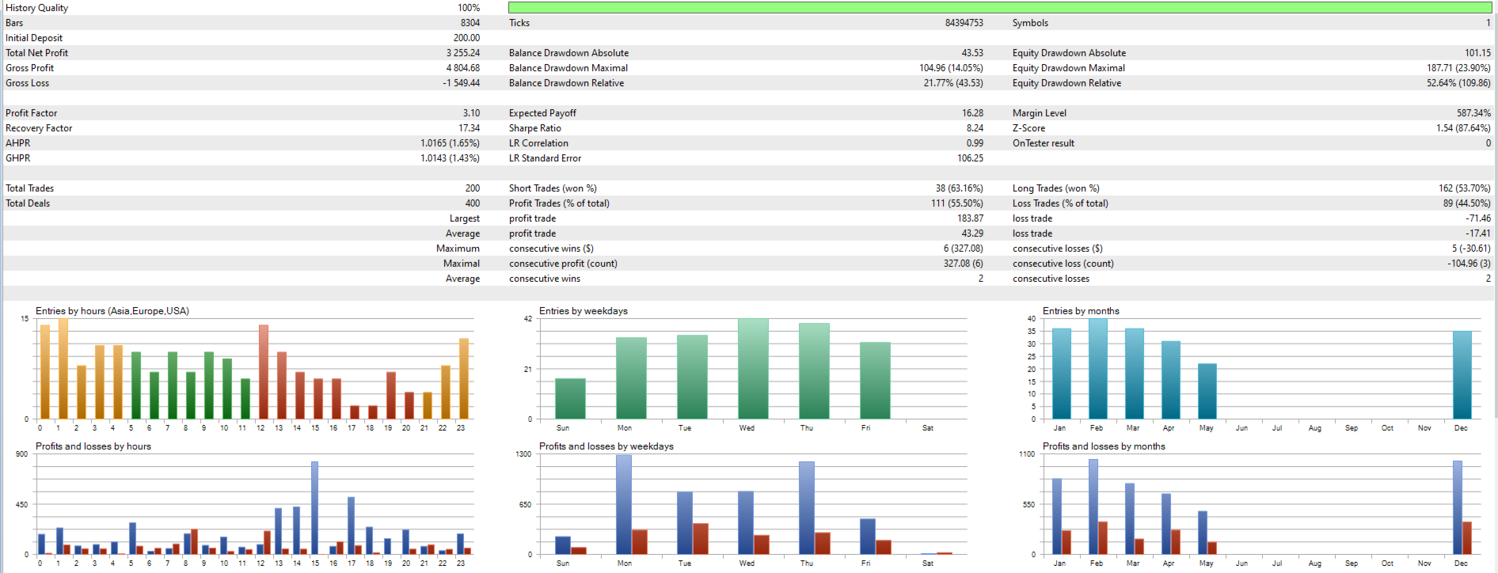The width and height of the screenshot is (1498, 573).
Task: Select the Entries by weekdays chart title
Action: click(584, 311)
